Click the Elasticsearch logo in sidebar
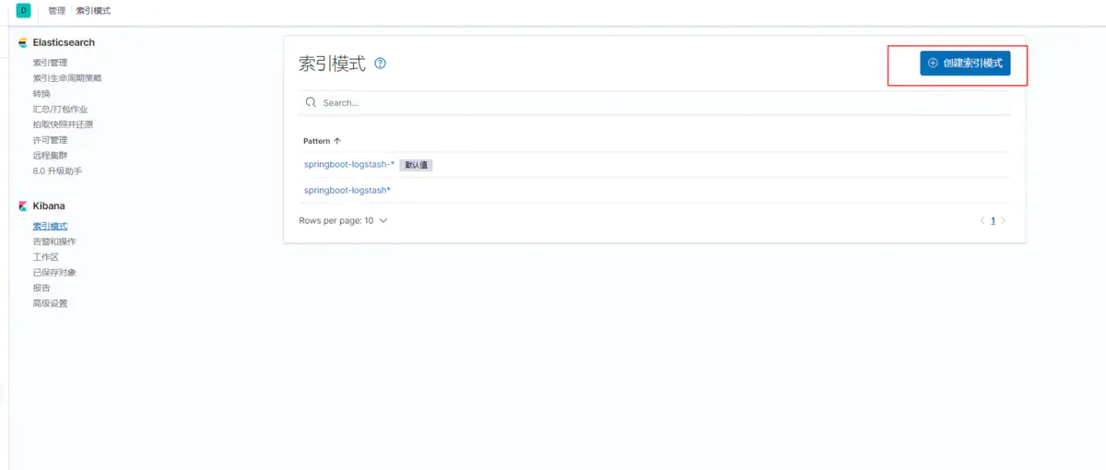 click(x=23, y=42)
